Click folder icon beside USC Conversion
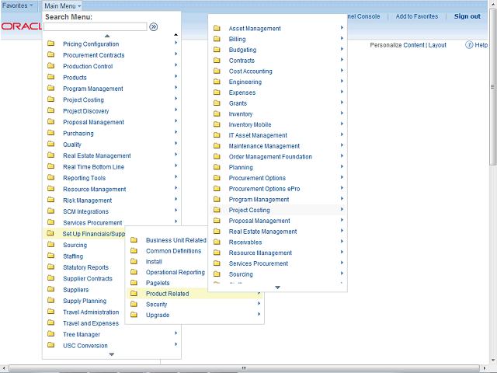The height and width of the screenshot is (373, 497). 50,345
